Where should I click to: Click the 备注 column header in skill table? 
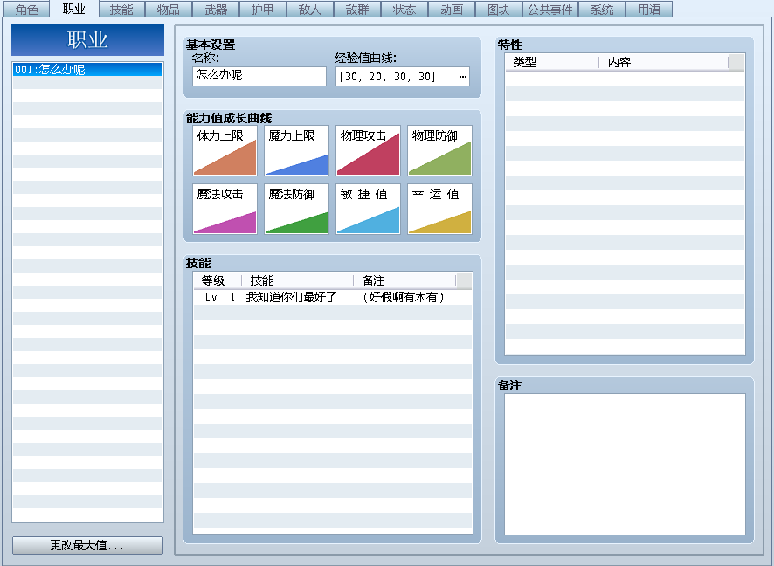pyautogui.click(x=404, y=280)
